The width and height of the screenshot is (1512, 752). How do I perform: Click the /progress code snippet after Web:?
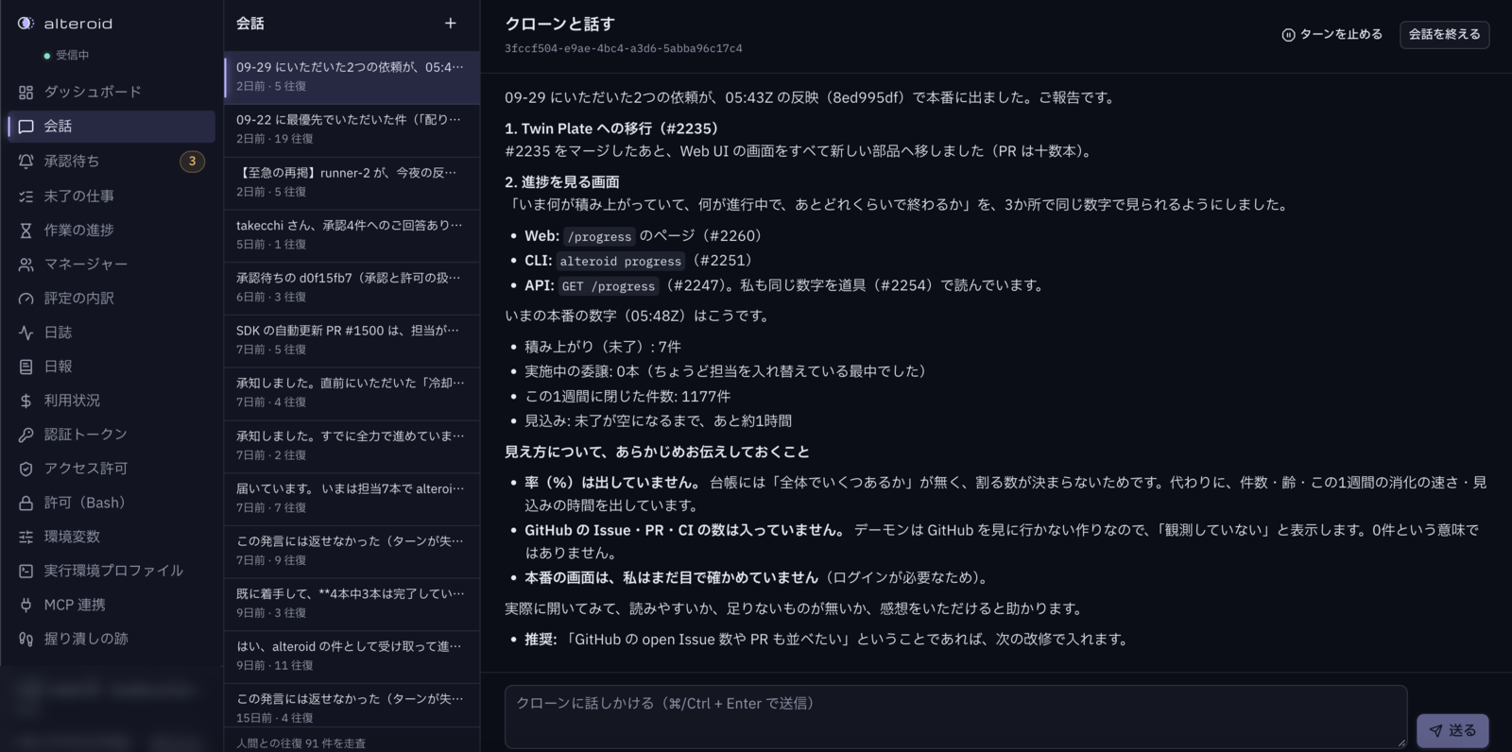[599, 237]
